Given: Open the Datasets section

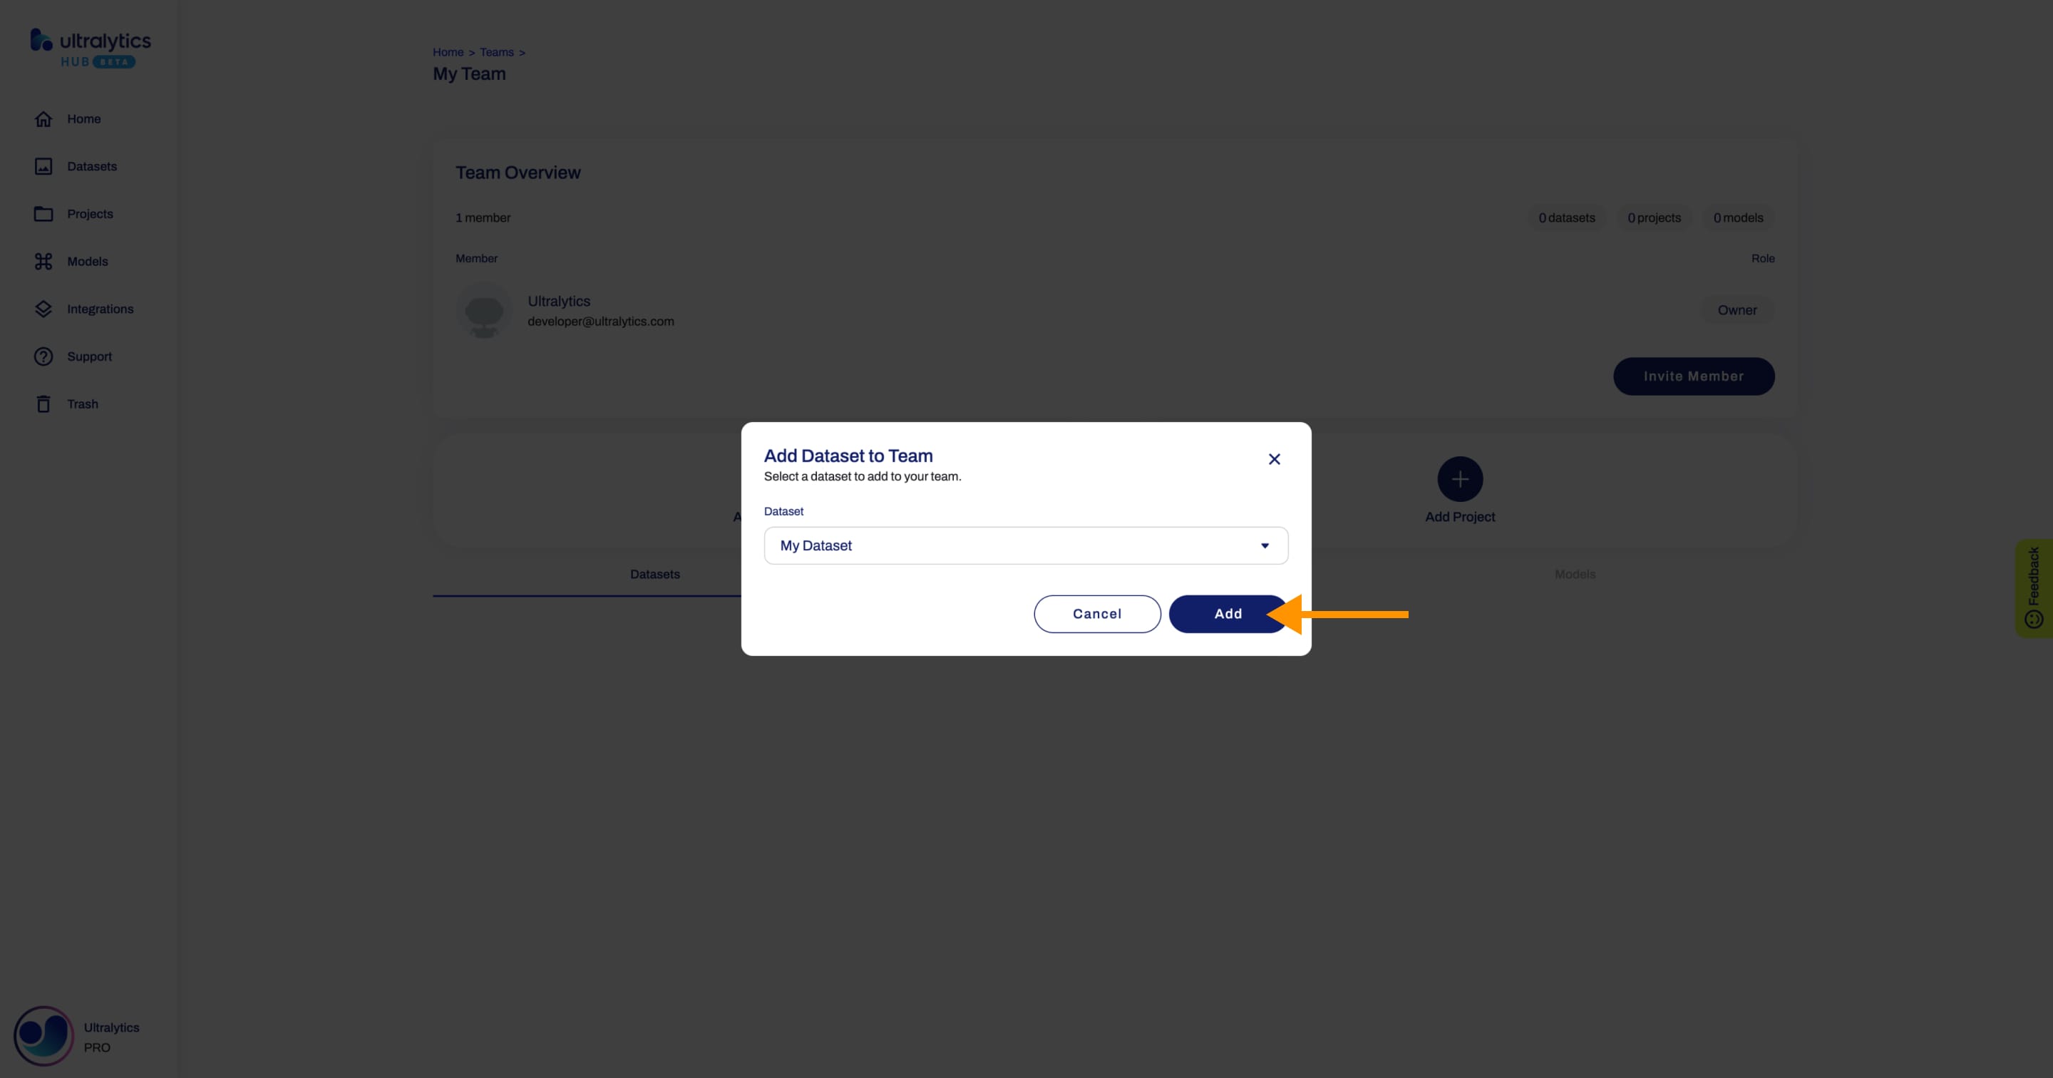Looking at the screenshot, I should click(x=91, y=165).
